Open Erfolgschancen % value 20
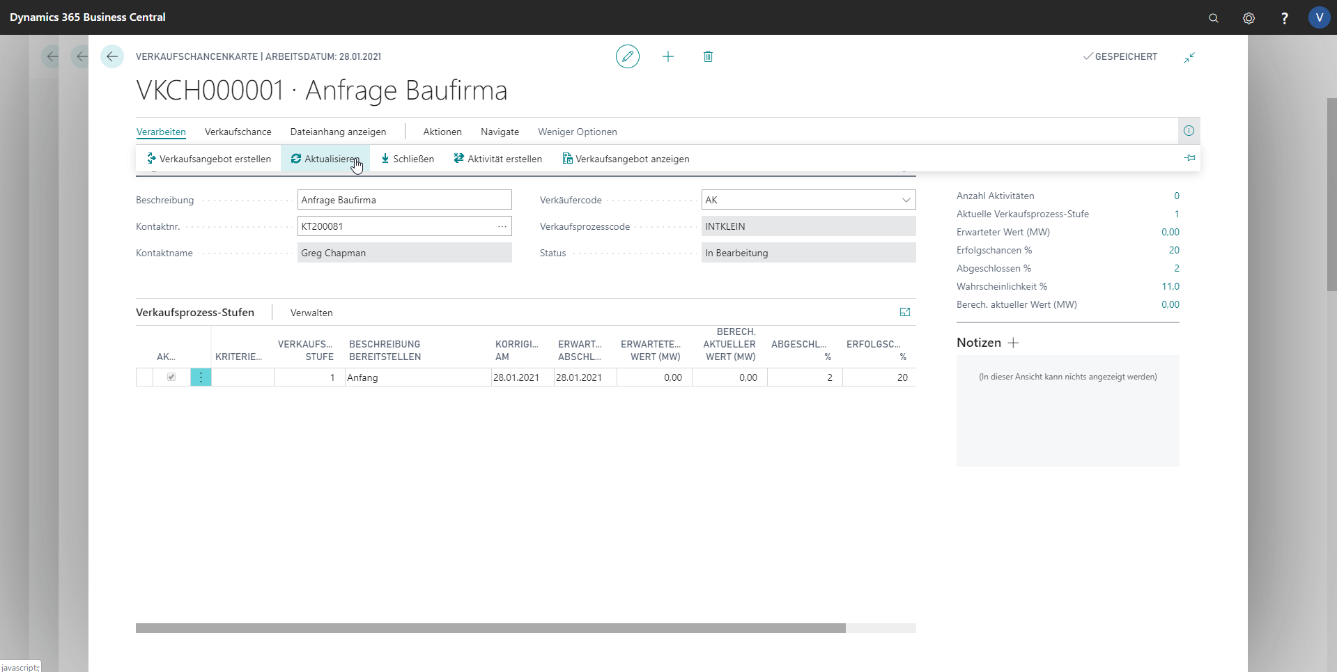 (1174, 250)
